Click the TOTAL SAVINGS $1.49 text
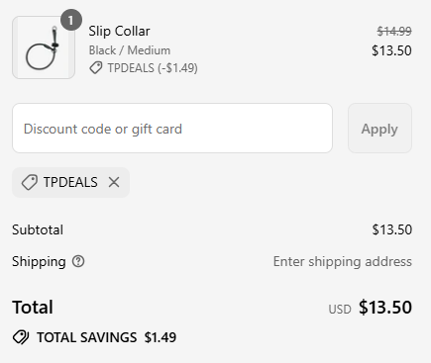The width and height of the screenshot is (431, 363). [106, 337]
